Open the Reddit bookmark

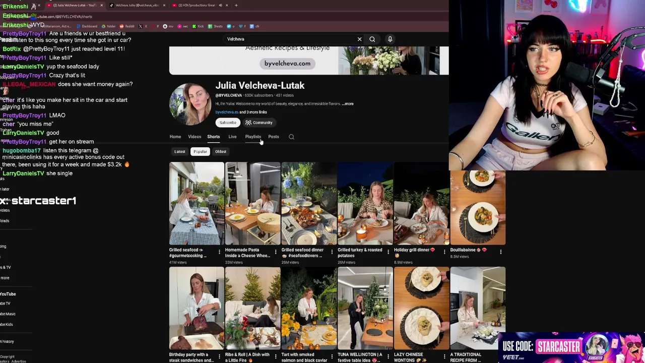[x=127, y=26]
